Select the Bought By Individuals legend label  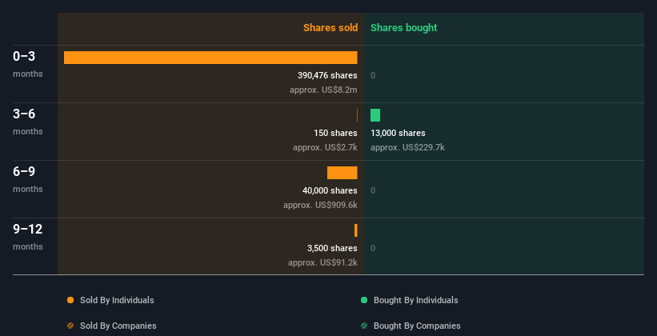[415, 300]
